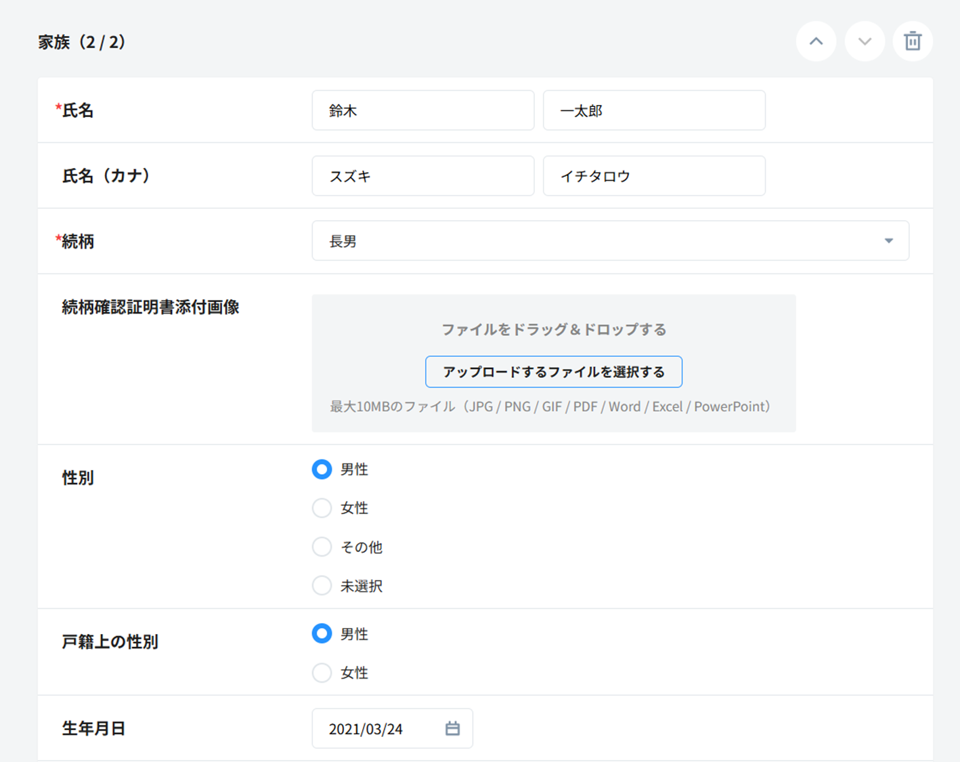
Task: Open the calendar picker for 生年月日
Action: 452,728
